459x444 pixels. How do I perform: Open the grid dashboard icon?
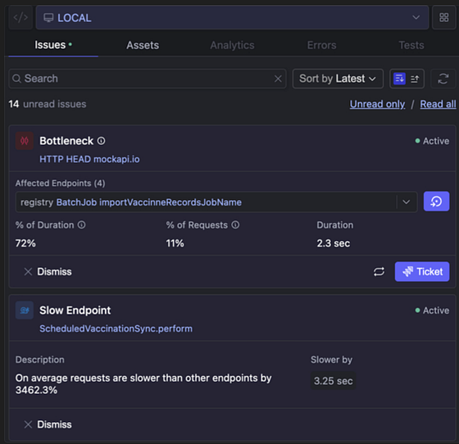pos(443,17)
